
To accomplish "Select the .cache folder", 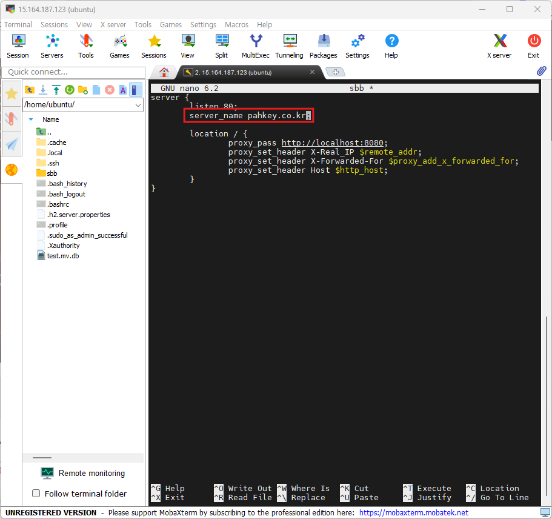I will [x=52, y=142].
